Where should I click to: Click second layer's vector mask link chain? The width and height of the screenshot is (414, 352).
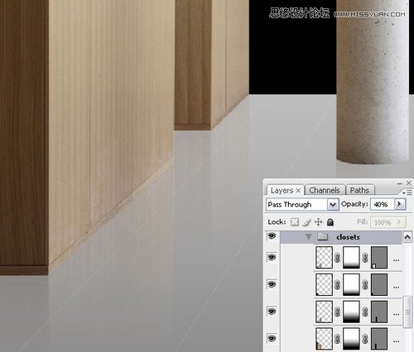365,285
